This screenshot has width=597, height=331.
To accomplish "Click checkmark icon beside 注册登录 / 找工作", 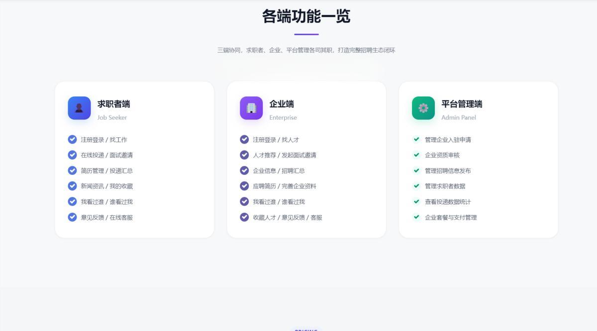I will (72, 139).
